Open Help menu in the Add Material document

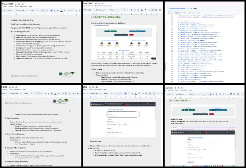[190, 90]
